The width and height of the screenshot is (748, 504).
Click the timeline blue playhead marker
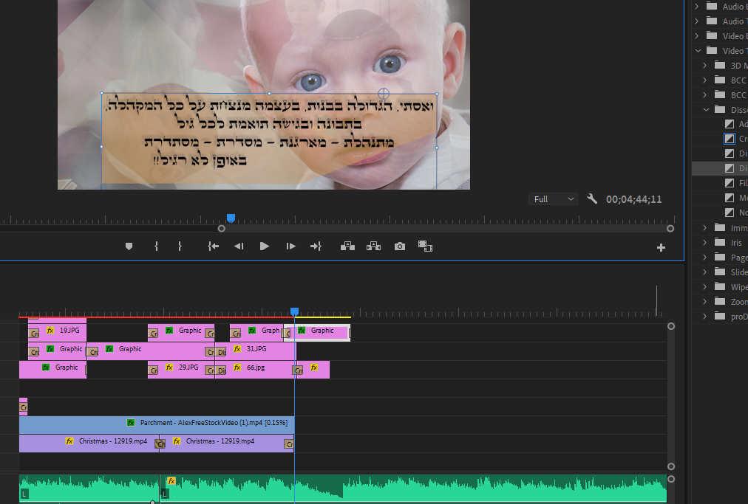point(294,311)
